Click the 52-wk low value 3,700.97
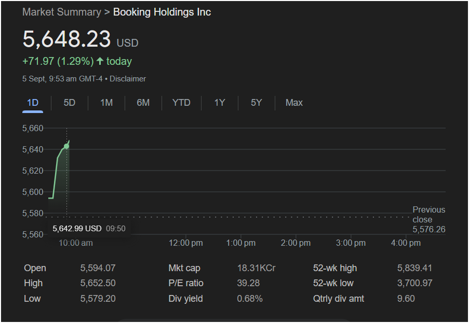Screen dimensions: 469x323 pyautogui.click(x=414, y=283)
